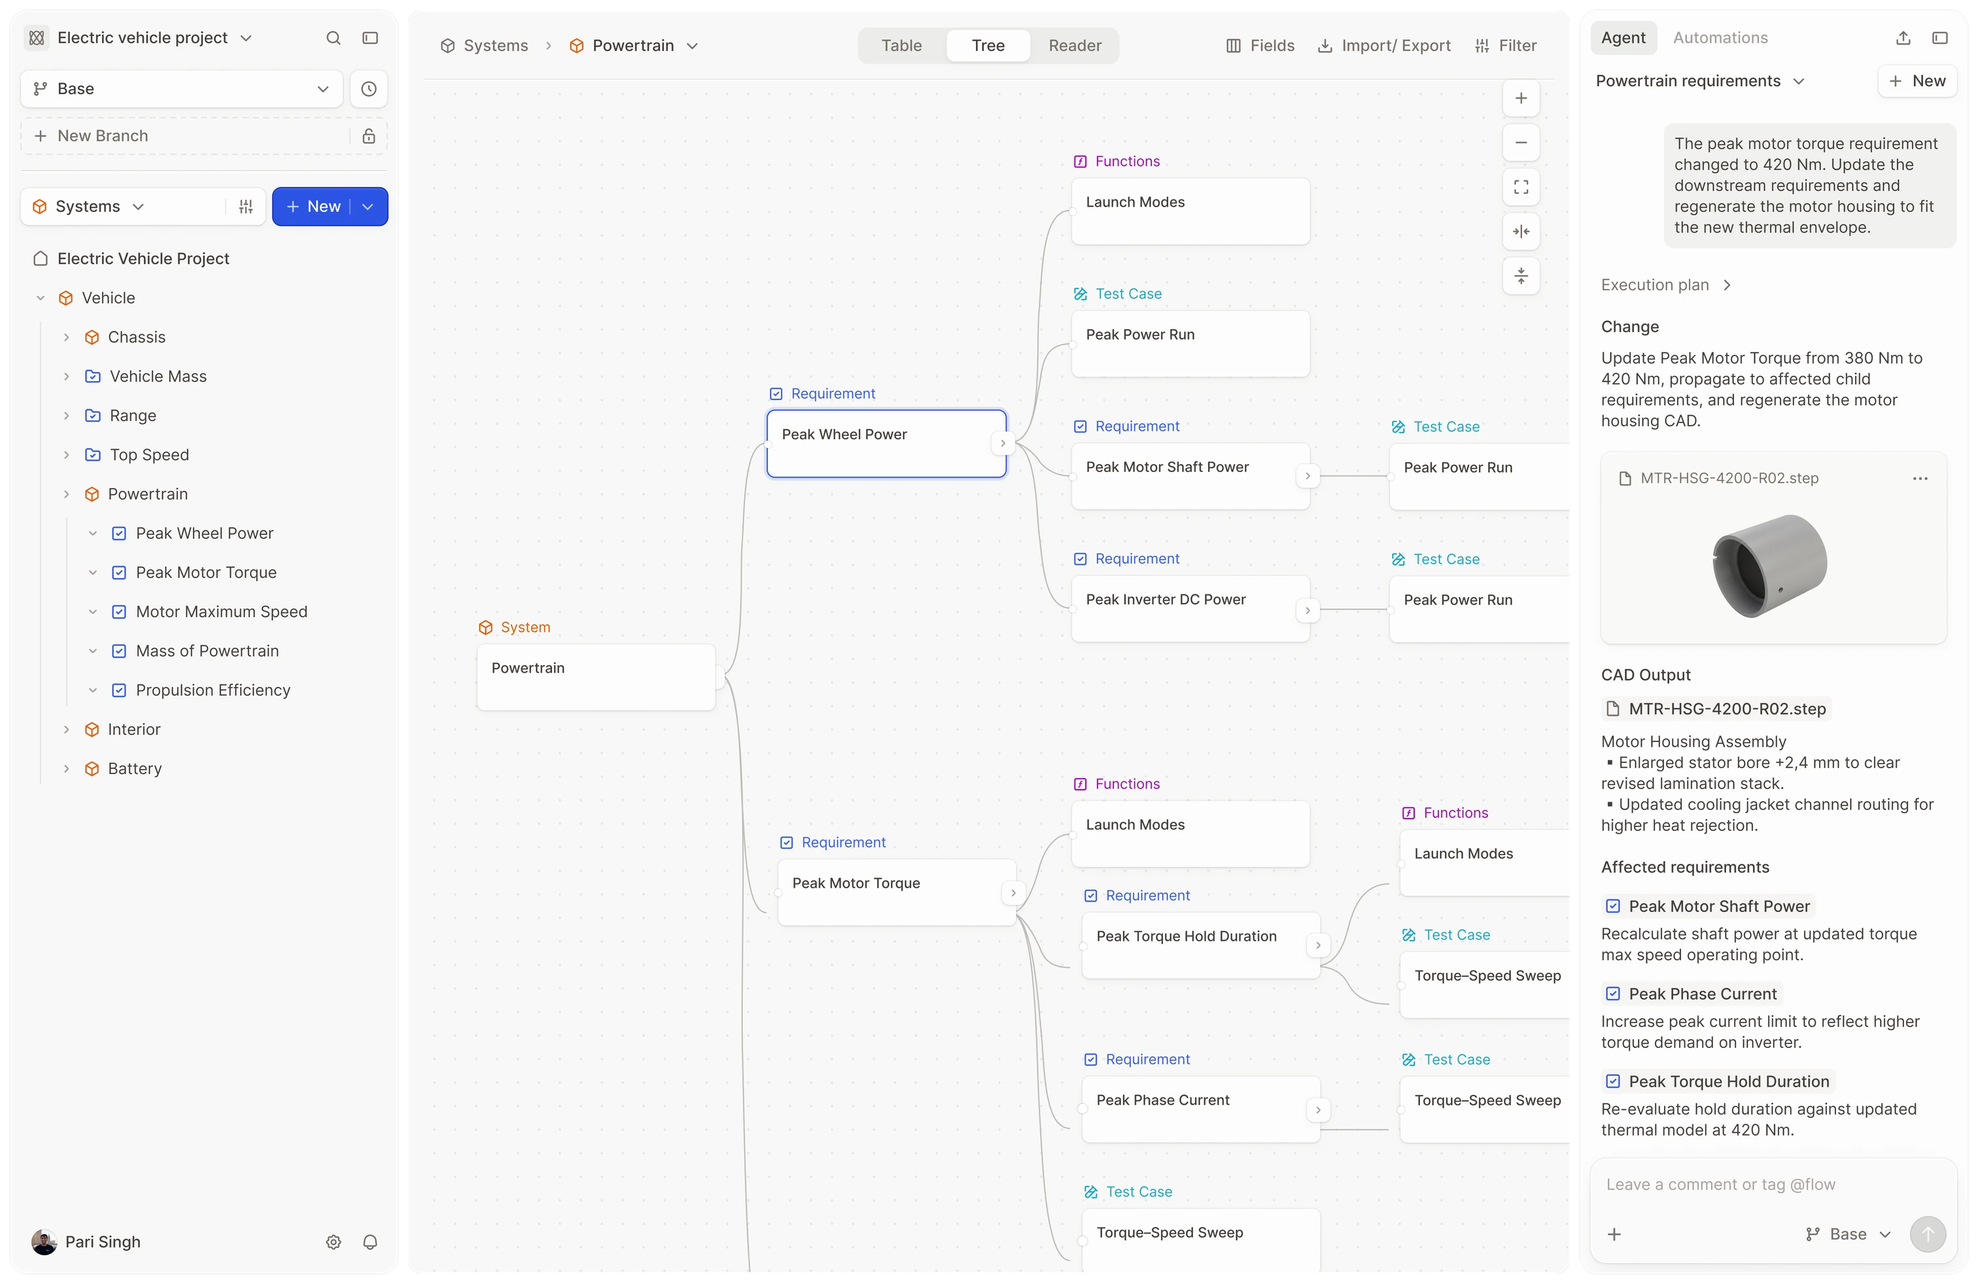Zoom in on the tree canvas
The image size is (1978, 1284).
pos(1521,99)
